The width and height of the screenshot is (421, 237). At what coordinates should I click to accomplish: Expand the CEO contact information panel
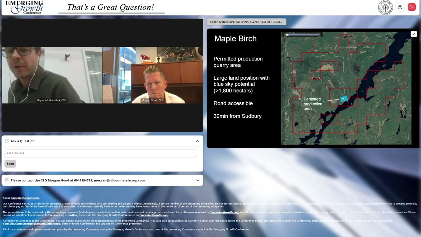tap(198, 180)
